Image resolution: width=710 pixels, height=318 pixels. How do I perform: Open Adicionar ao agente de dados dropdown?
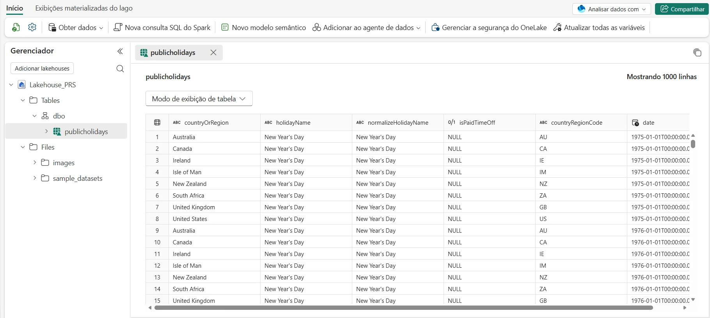(367, 27)
